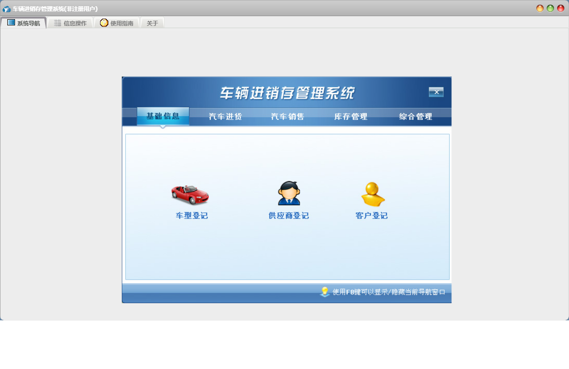Open 客户登记 via its text label
Viewport: 569px width, 369px height.
click(x=372, y=216)
